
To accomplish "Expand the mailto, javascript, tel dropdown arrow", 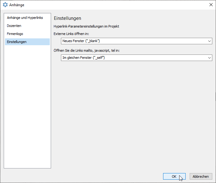I will (x=210, y=58).
